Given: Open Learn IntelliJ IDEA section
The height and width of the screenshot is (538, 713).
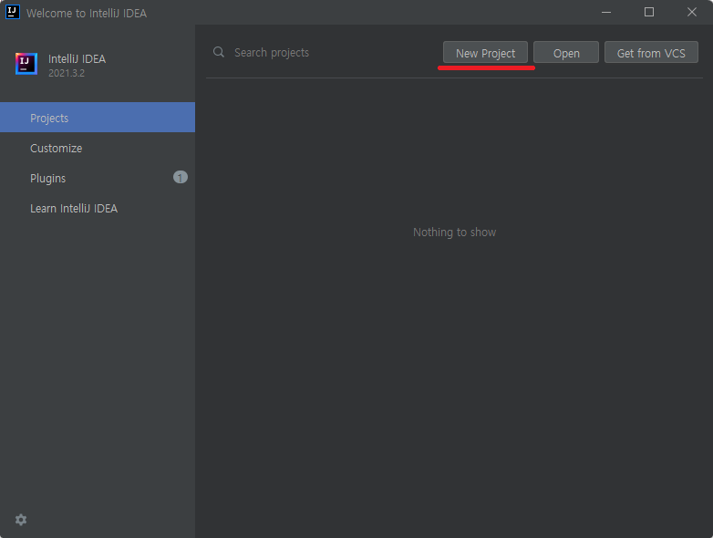Looking at the screenshot, I should (x=98, y=208).
